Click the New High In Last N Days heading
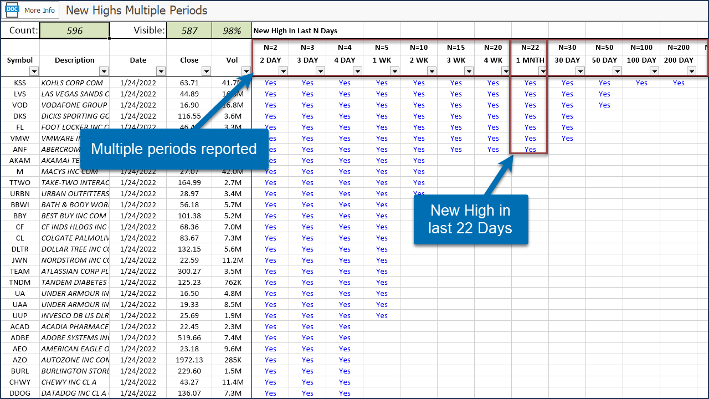709x399 pixels. 295,31
